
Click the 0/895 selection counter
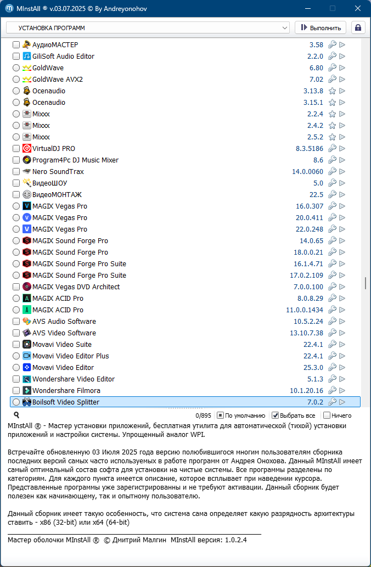coord(203,416)
